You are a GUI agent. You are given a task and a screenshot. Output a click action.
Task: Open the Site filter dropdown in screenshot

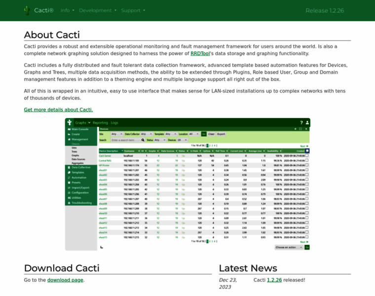117,134
